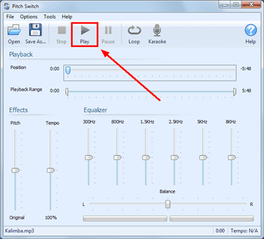Toggle Loop playback mode
264x239 pixels.
[x=134, y=34]
